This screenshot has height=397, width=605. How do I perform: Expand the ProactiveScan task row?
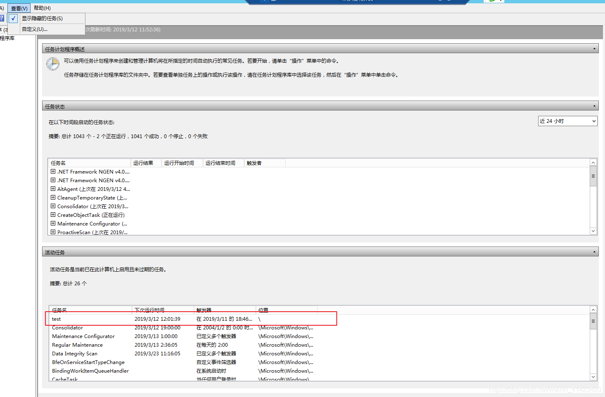coord(53,232)
